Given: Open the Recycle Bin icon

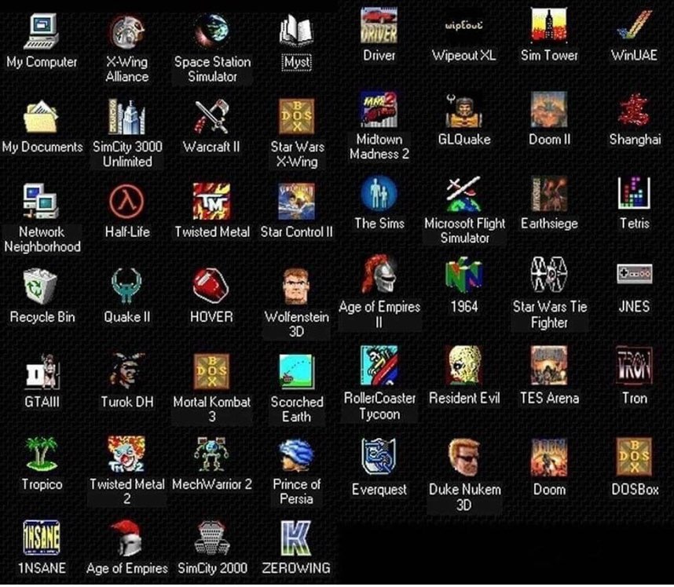Looking at the screenshot, I should tap(42, 286).
